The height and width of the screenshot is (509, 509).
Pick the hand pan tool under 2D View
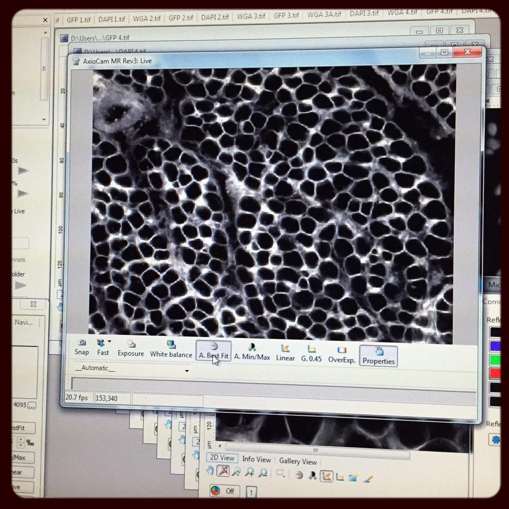click(210, 470)
